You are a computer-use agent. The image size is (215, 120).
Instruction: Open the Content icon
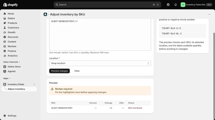[5, 42]
